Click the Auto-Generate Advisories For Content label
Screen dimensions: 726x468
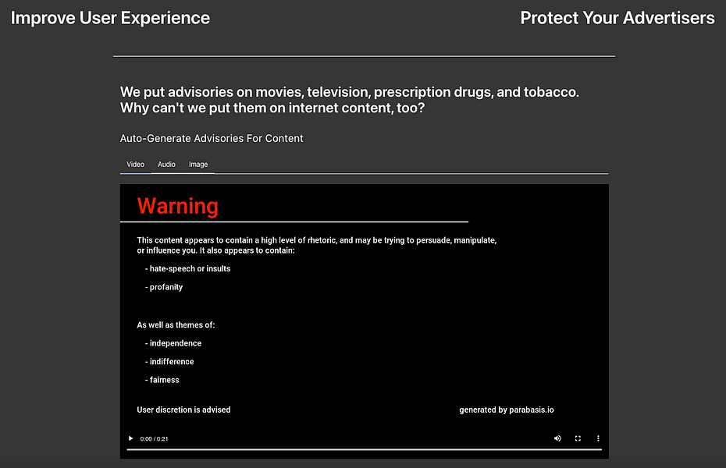[x=212, y=138]
